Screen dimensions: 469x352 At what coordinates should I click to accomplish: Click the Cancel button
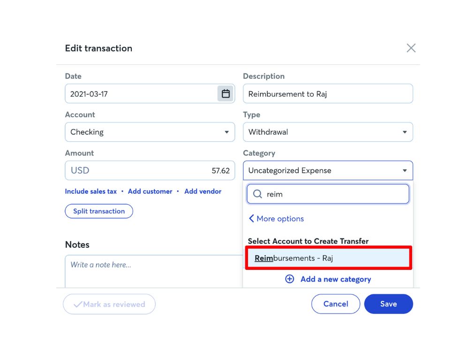[336, 304]
